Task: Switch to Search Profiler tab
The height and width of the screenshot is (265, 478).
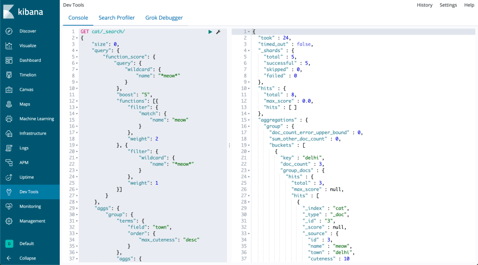Action: click(x=116, y=18)
